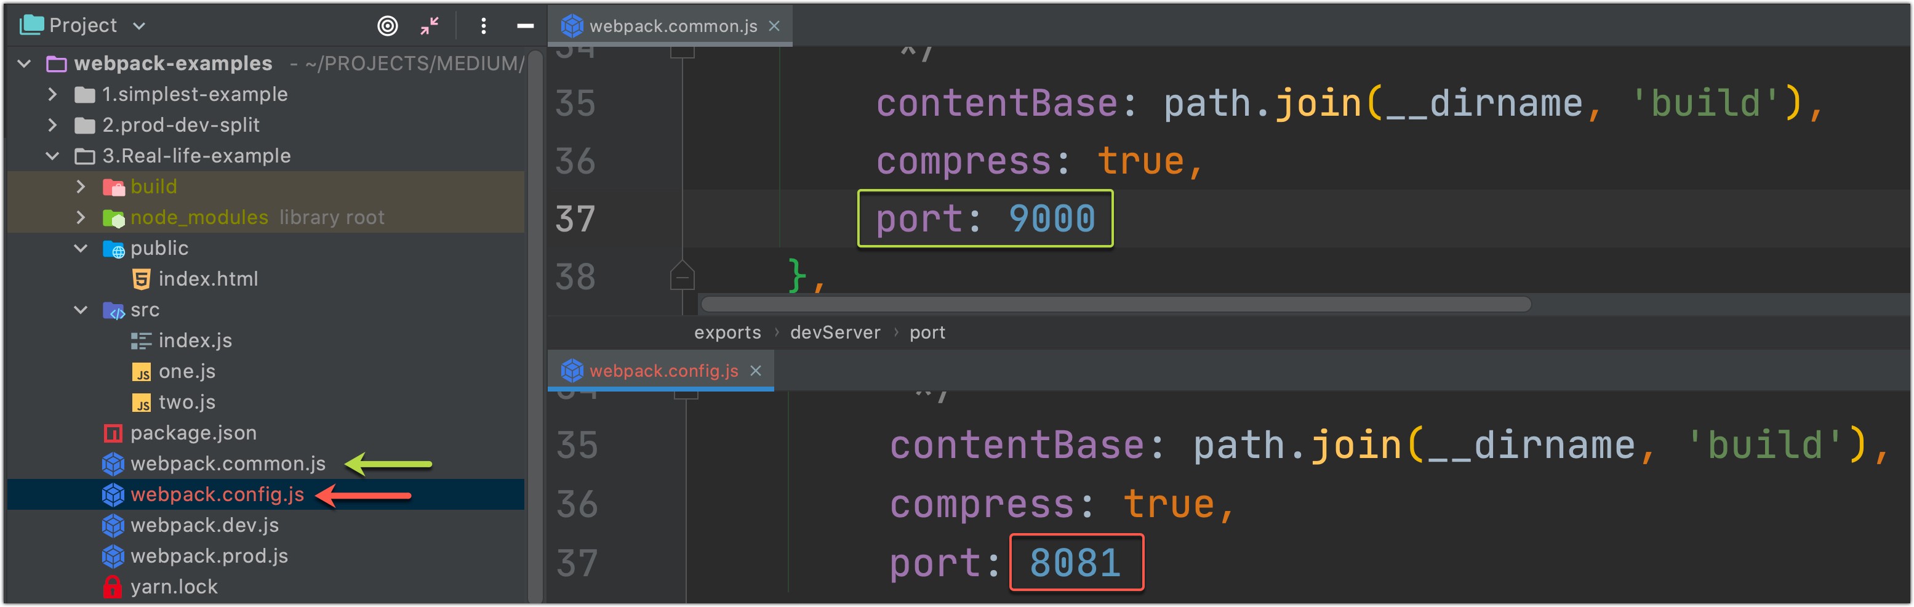Click the exports breadcrumb

727,333
